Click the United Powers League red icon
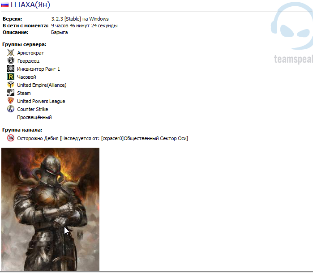313x273 pixels. (11, 101)
